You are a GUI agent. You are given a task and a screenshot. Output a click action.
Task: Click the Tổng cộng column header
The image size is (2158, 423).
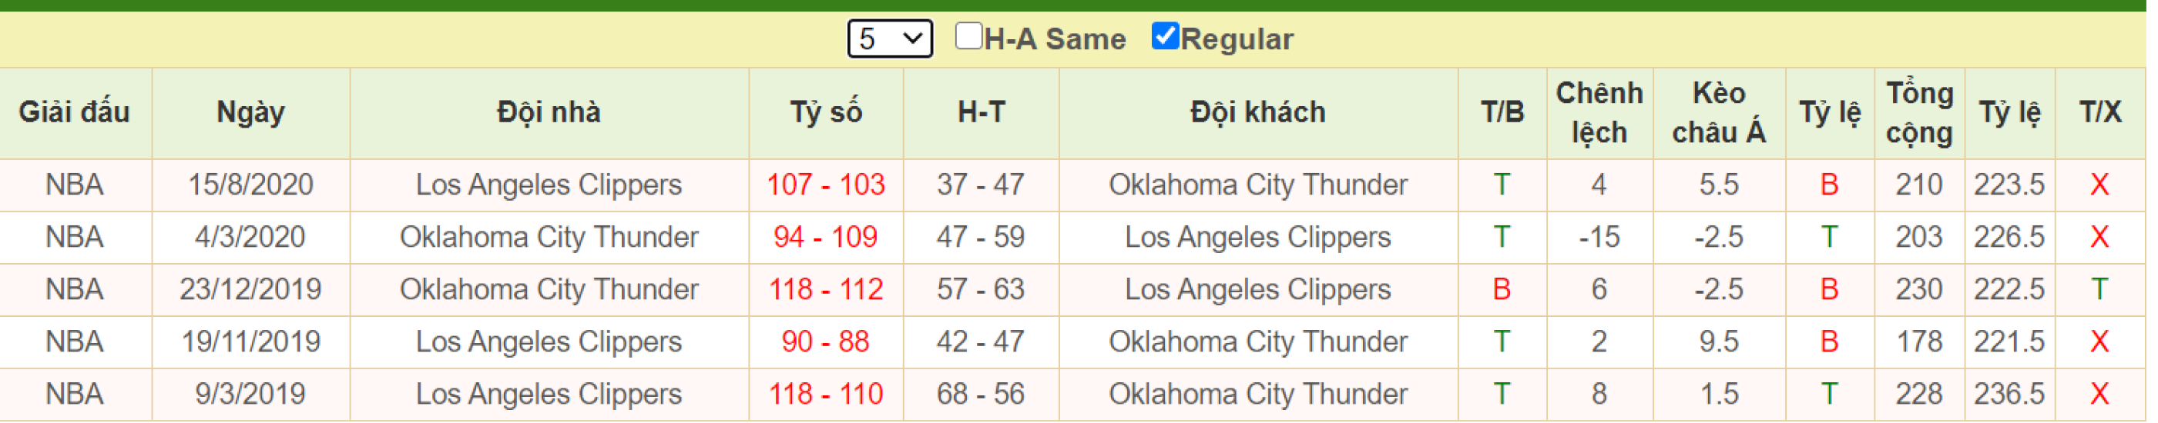(1919, 112)
